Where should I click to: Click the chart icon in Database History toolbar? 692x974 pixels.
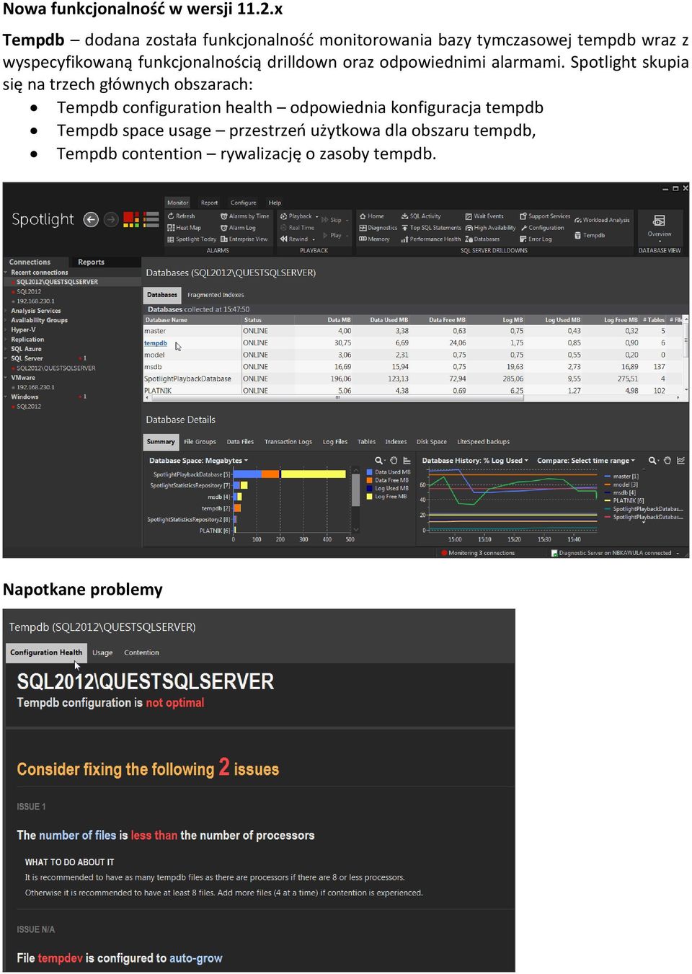coord(680,460)
